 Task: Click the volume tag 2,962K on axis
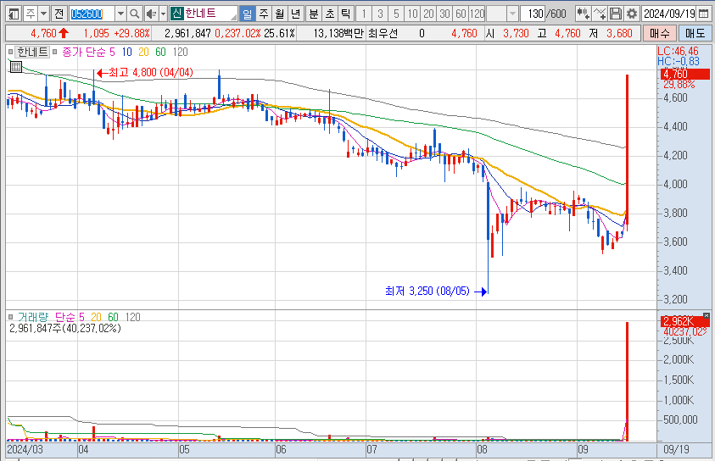tap(685, 321)
